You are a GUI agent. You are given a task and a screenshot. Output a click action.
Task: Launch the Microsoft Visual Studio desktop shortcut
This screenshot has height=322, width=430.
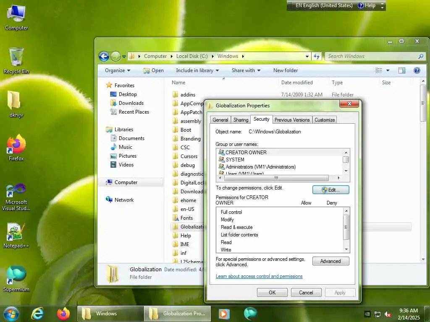16,197
